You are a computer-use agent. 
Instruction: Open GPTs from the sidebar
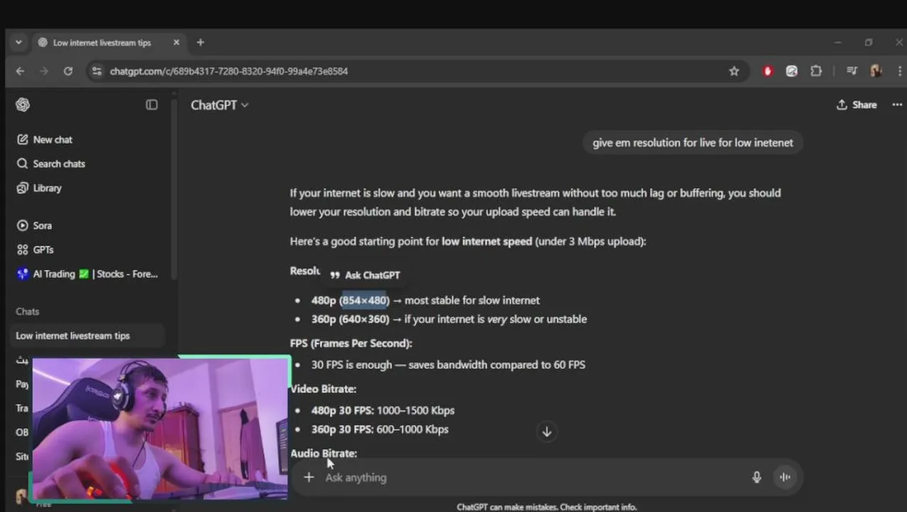[x=35, y=250]
